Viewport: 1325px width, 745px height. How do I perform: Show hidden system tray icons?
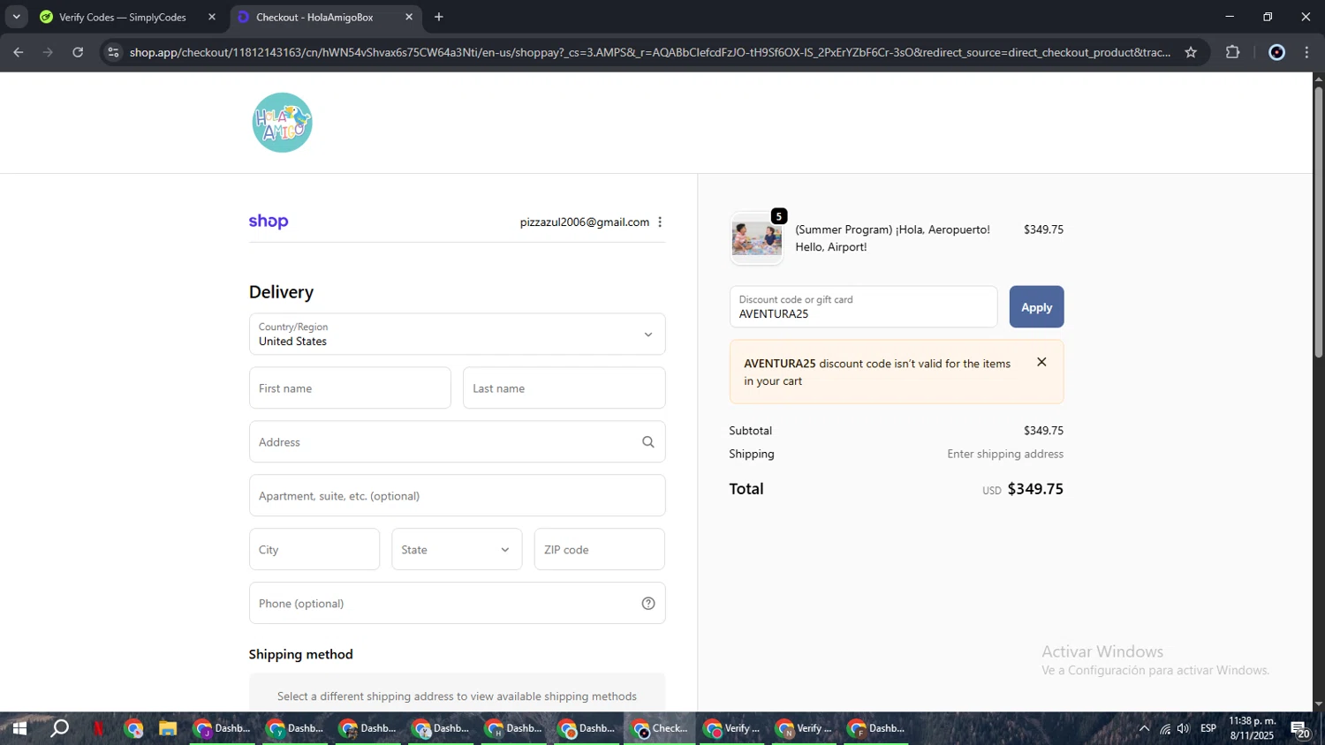1144,728
